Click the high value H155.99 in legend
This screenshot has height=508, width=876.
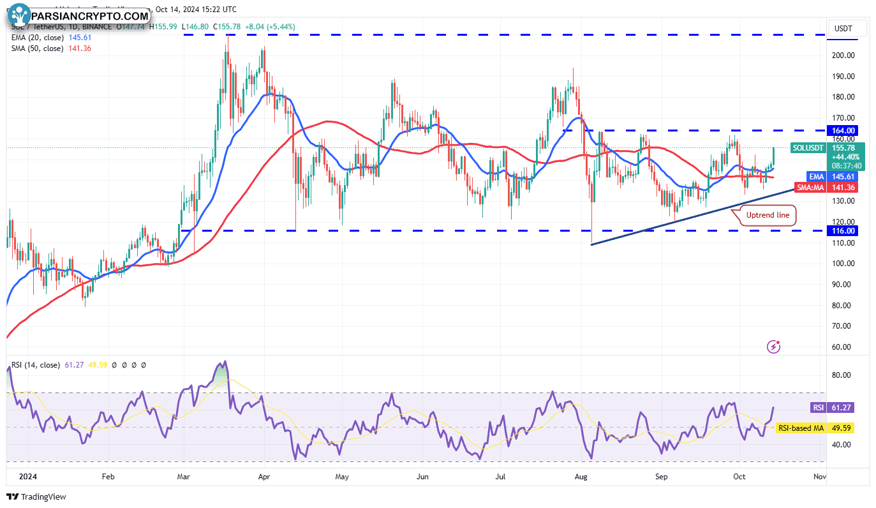click(163, 27)
